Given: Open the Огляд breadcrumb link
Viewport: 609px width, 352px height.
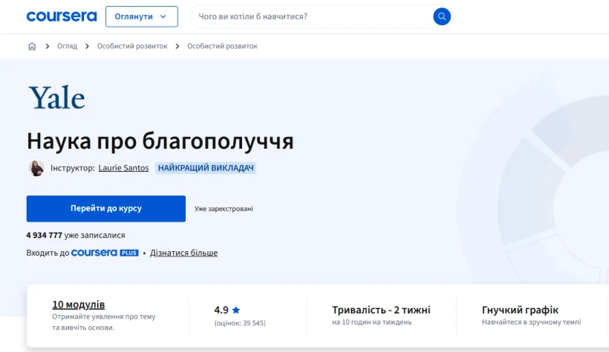Looking at the screenshot, I should [67, 46].
